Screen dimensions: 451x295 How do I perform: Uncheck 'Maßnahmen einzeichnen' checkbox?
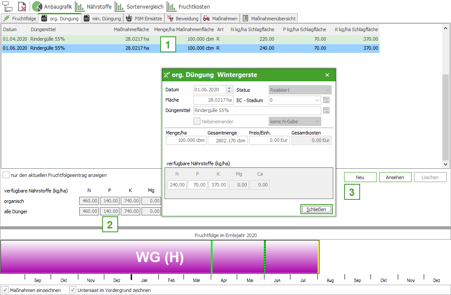coord(6,290)
